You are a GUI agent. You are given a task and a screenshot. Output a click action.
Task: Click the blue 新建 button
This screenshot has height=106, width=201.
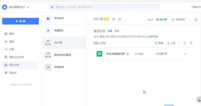point(20,21)
